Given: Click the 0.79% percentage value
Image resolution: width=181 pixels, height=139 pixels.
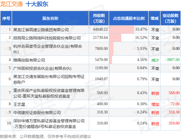Looking at the screenshot, I should 142,79.
